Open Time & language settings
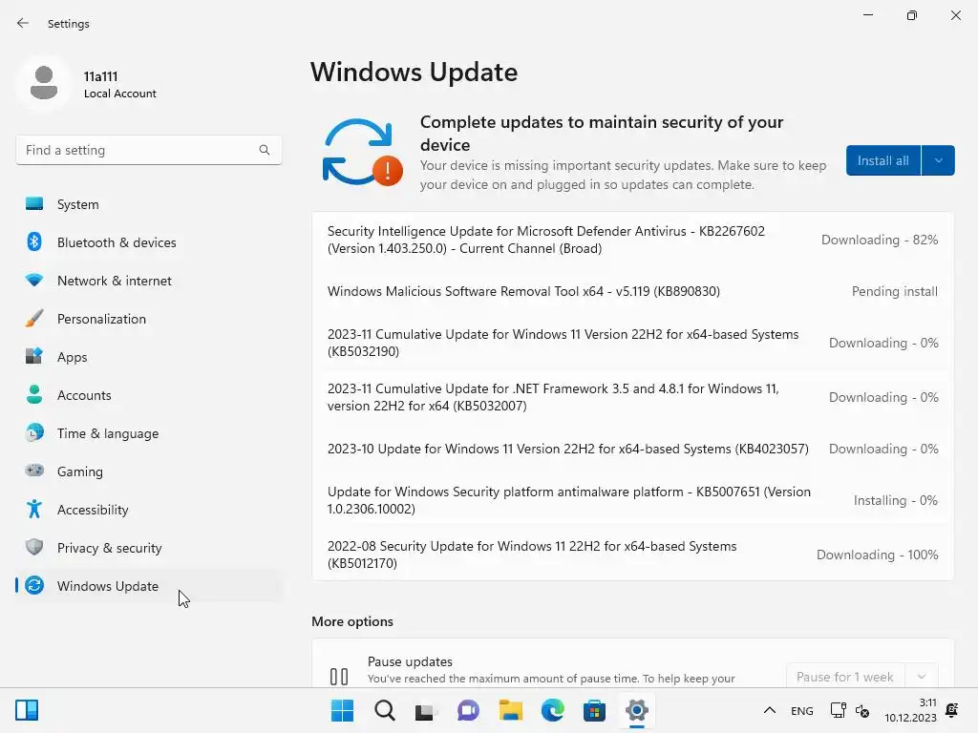Image resolution: width=978 pixels, height=733 pixels. [148, 433]
